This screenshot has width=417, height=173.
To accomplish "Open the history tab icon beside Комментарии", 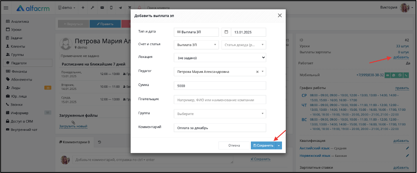I will (100, 142).
